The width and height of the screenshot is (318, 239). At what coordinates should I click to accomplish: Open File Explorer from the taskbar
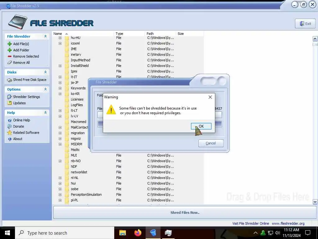122,233
